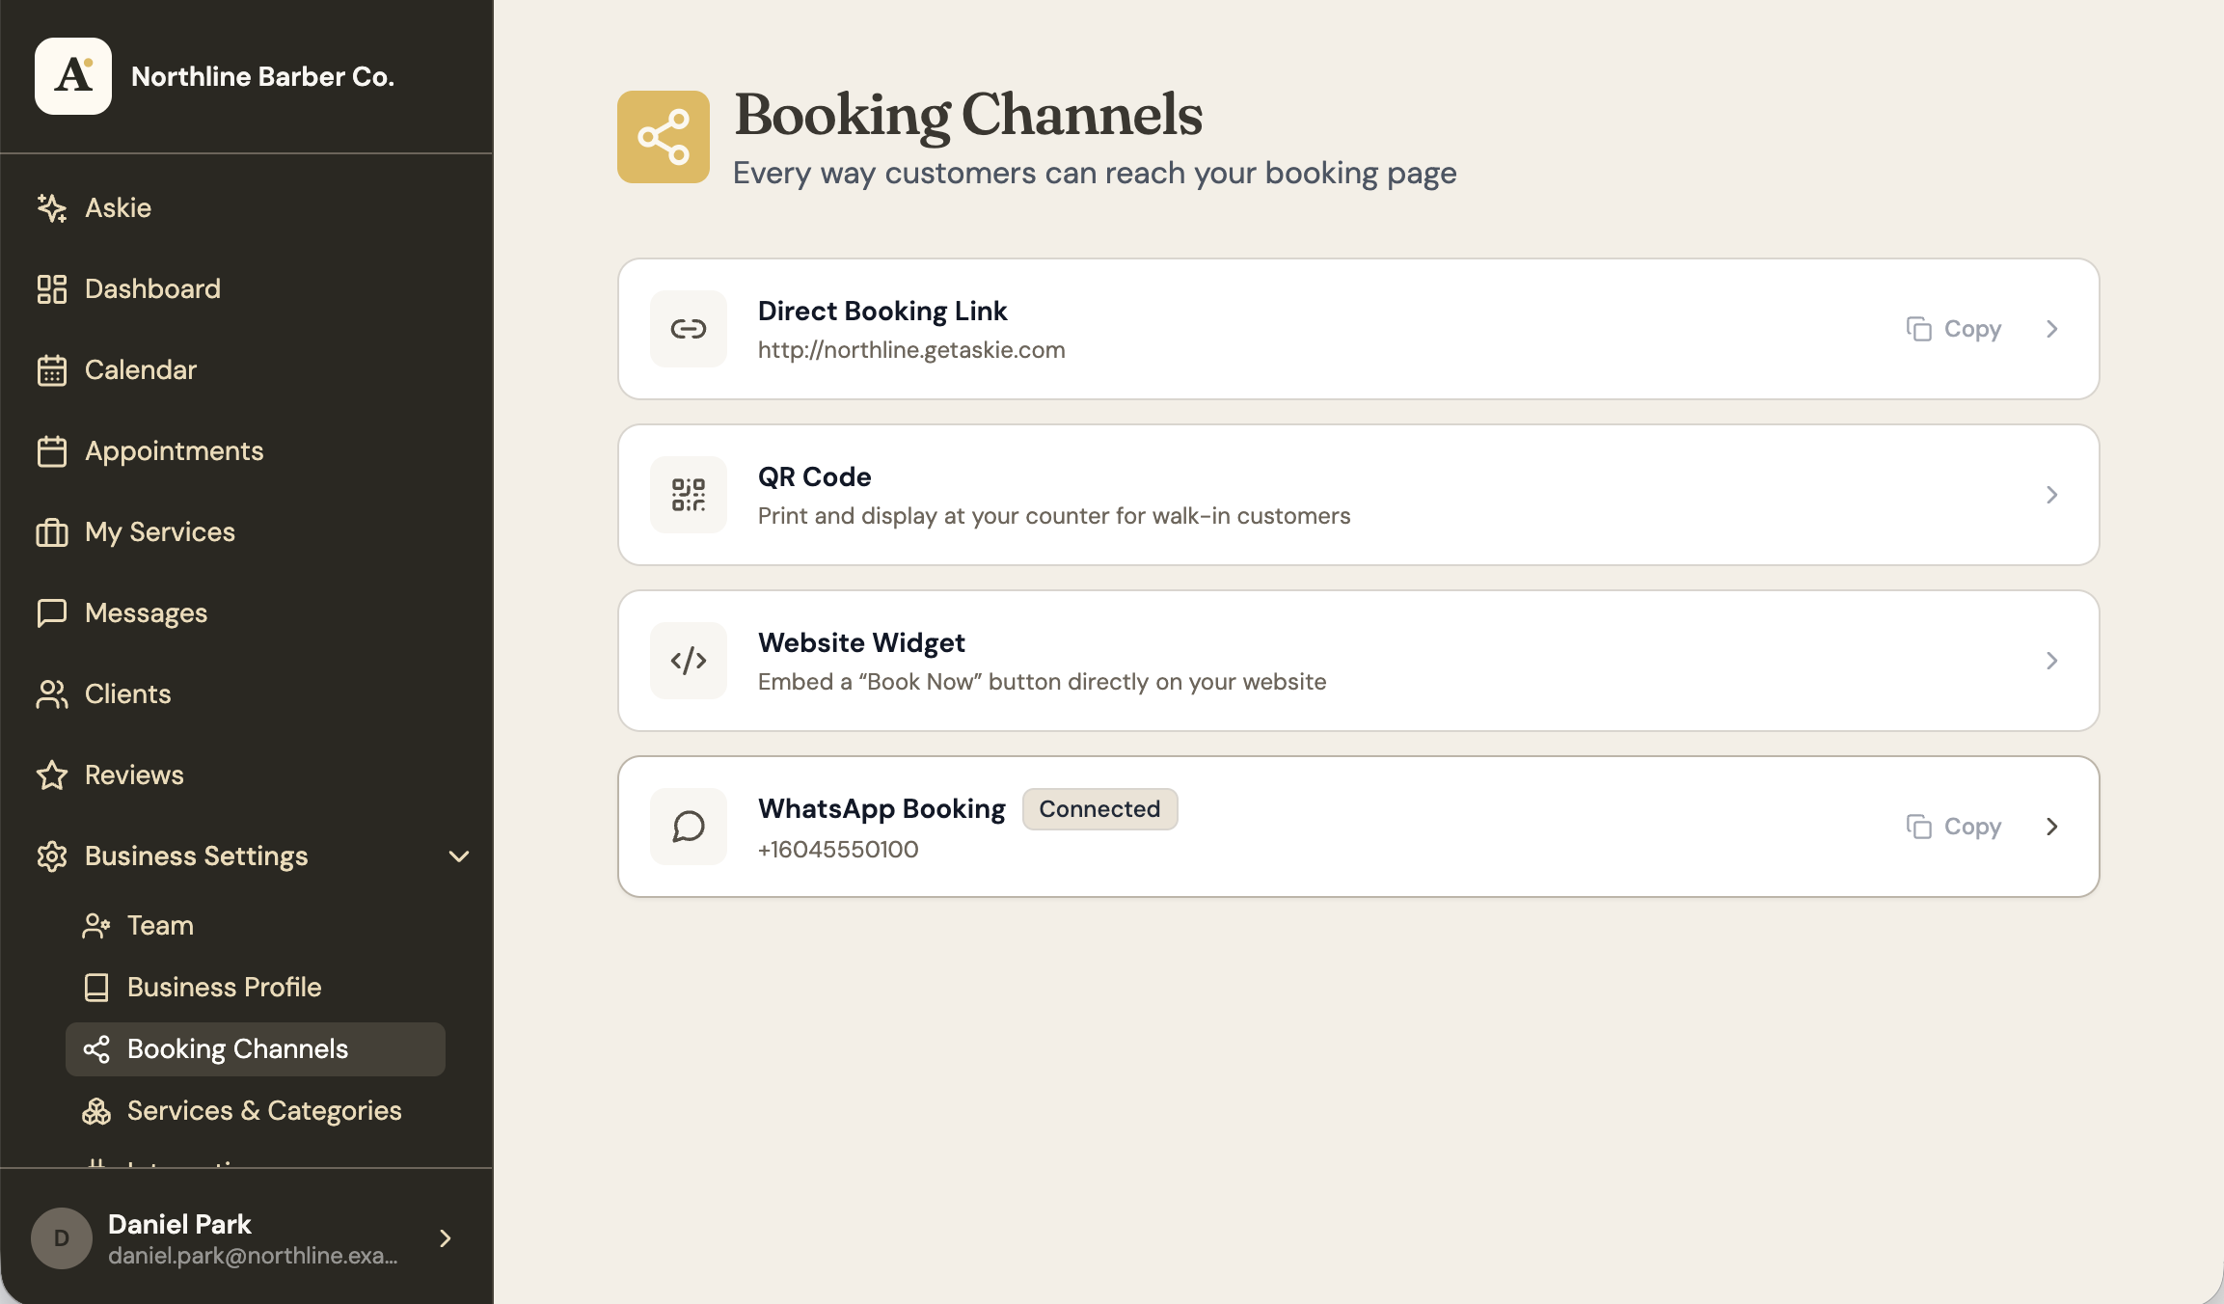Click the Clients people icon
2224x1304 pixels.
pyautogui.click(x=52, y=693)
